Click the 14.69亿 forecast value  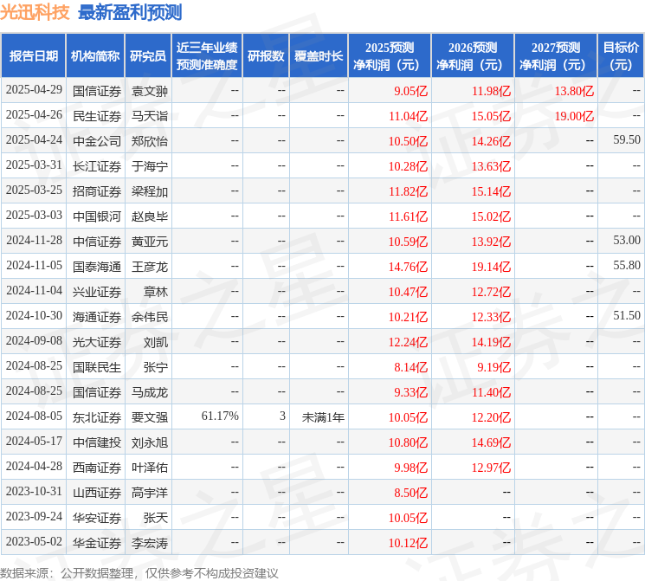pos(491,442)
